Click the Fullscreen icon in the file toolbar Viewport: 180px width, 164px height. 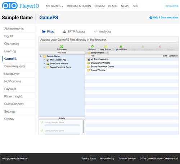click(x=62, y=46)
